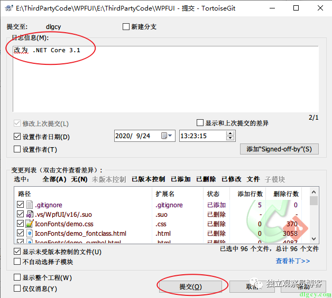
Task: Decrease author time with down spinner
Action: click(230, 138)
